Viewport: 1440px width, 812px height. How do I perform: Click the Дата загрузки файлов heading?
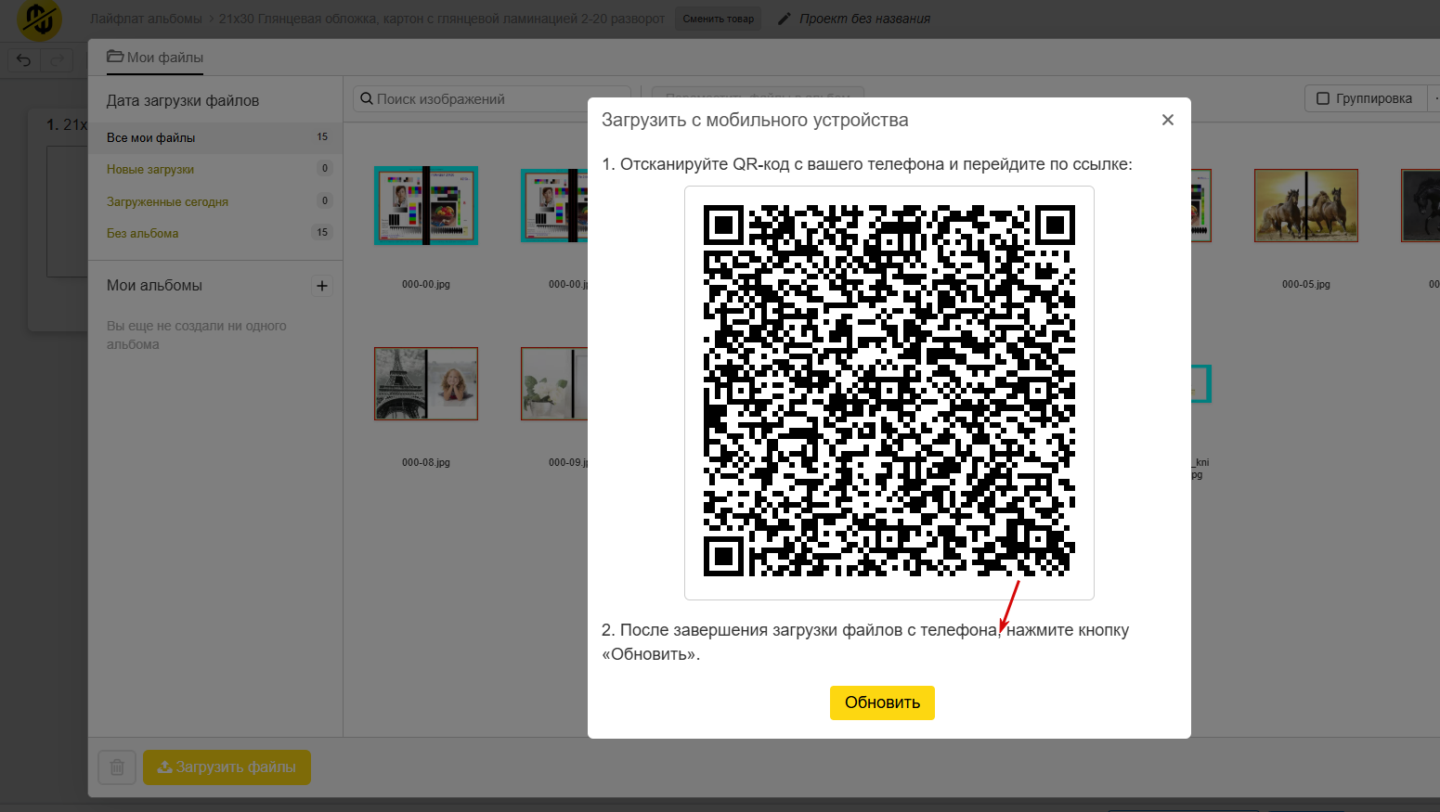(x=183, y=100)
